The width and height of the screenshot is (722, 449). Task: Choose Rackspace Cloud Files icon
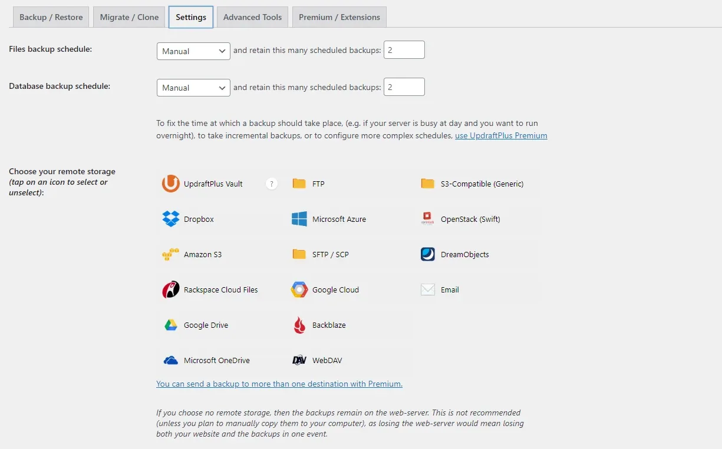coord(171,290)
